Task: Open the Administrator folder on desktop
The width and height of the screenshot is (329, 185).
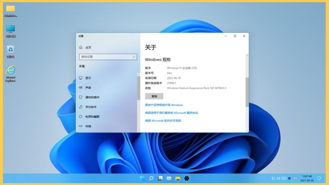Action: 11,10
